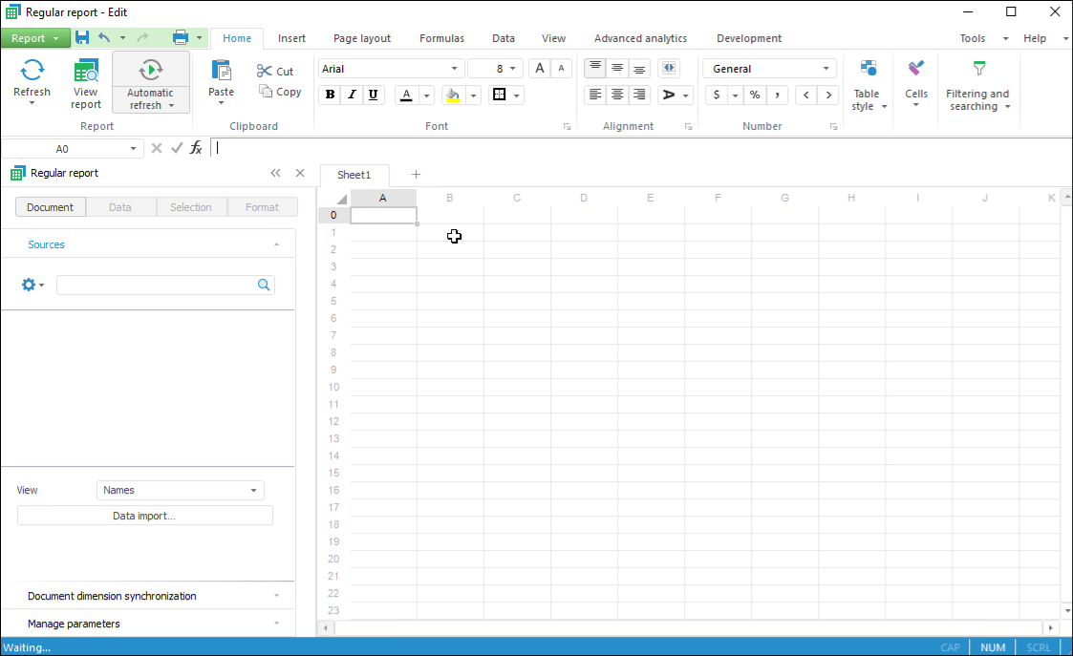
Task: Open the Arial font name dropdown
Action: [x=454, y=69]
